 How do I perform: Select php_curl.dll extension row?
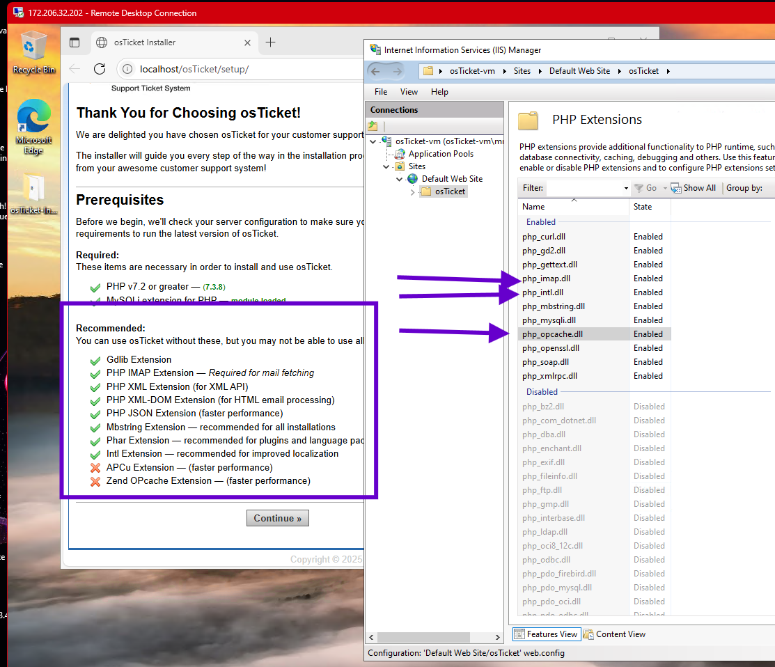tap(594, 237)
